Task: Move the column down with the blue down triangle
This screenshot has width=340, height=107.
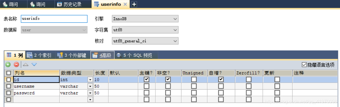Action: tap(34, 64)
